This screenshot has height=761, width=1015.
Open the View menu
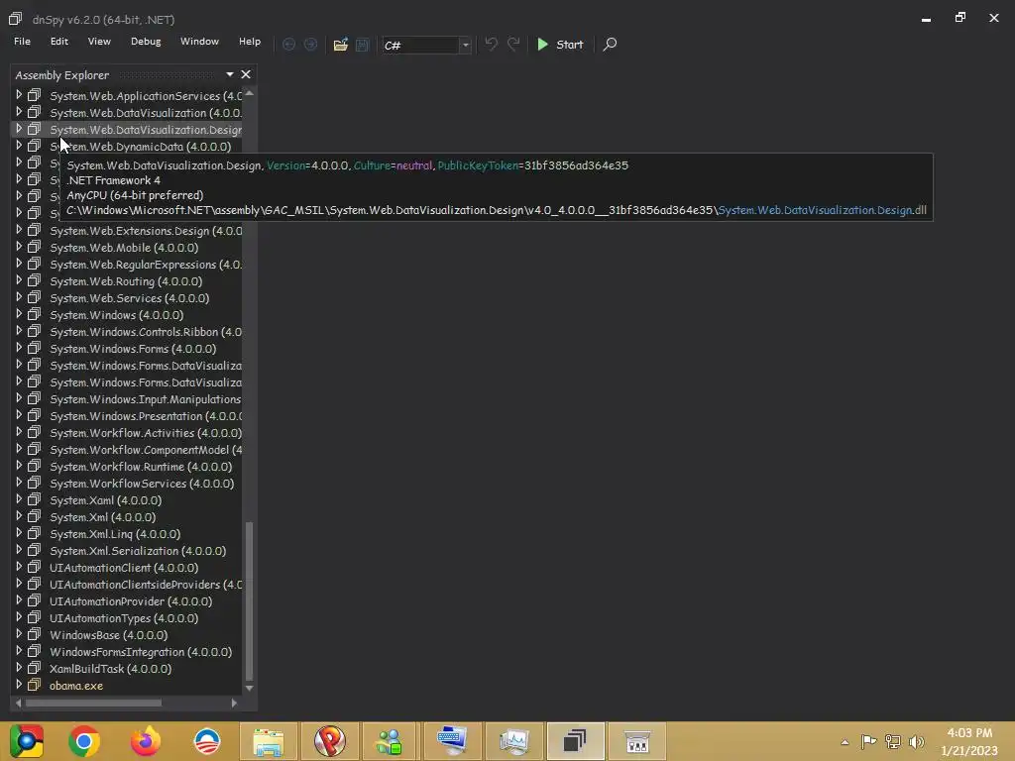99,42
